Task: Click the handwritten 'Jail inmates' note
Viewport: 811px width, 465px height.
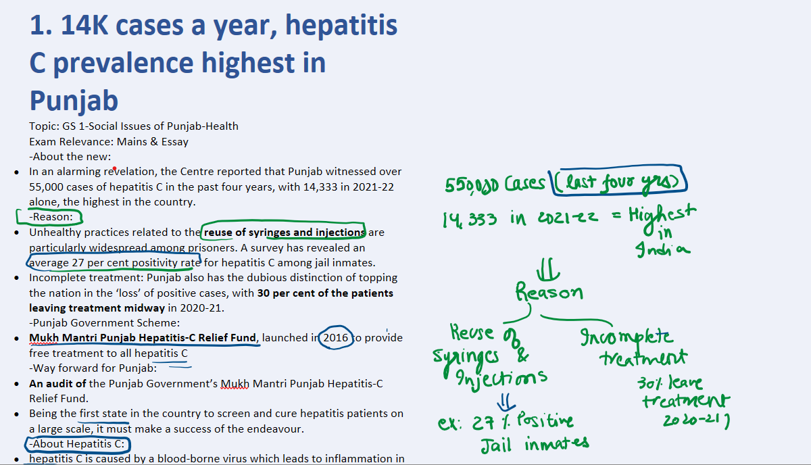Action: point(535,443)
